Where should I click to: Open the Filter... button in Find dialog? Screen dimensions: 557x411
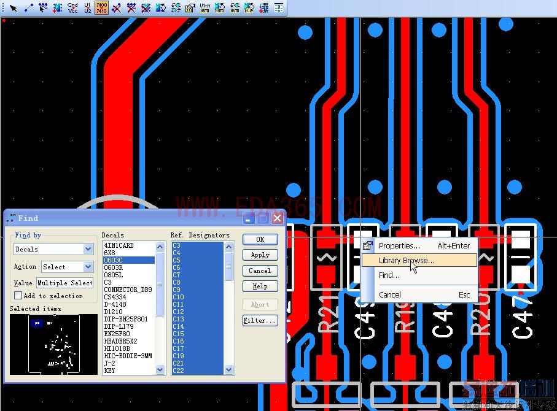260,321
